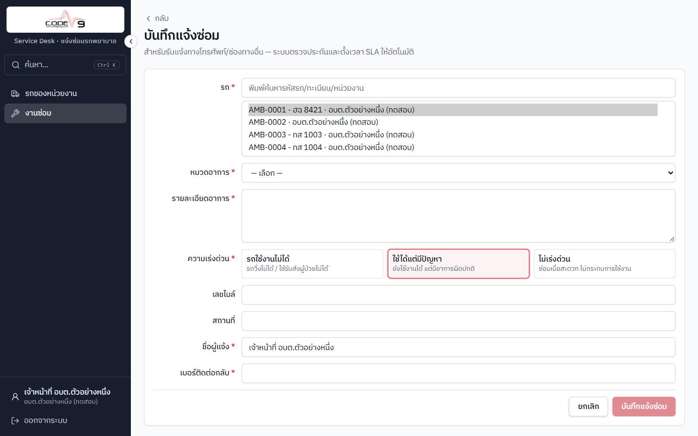Collapse the sidebar with chevron button
This screenshot has height=436, width=698.
click(x=131, y=41)
